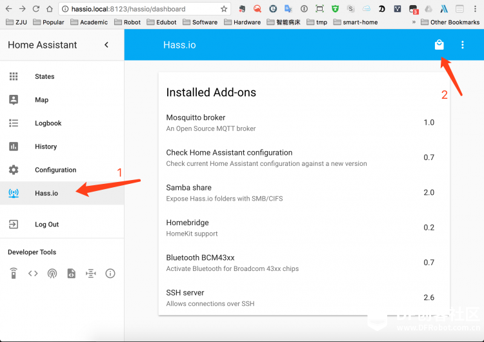Open the Services developer tool remote icon
This screenshot has width=484, height=342.
click(x=14, y=273)
